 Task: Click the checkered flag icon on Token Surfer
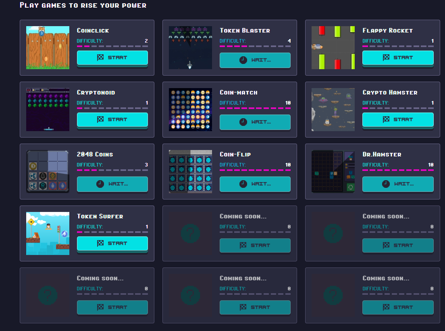click(100, 243)
